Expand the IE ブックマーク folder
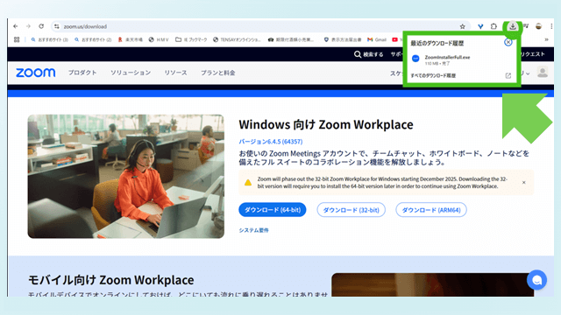 pos(191,39)
